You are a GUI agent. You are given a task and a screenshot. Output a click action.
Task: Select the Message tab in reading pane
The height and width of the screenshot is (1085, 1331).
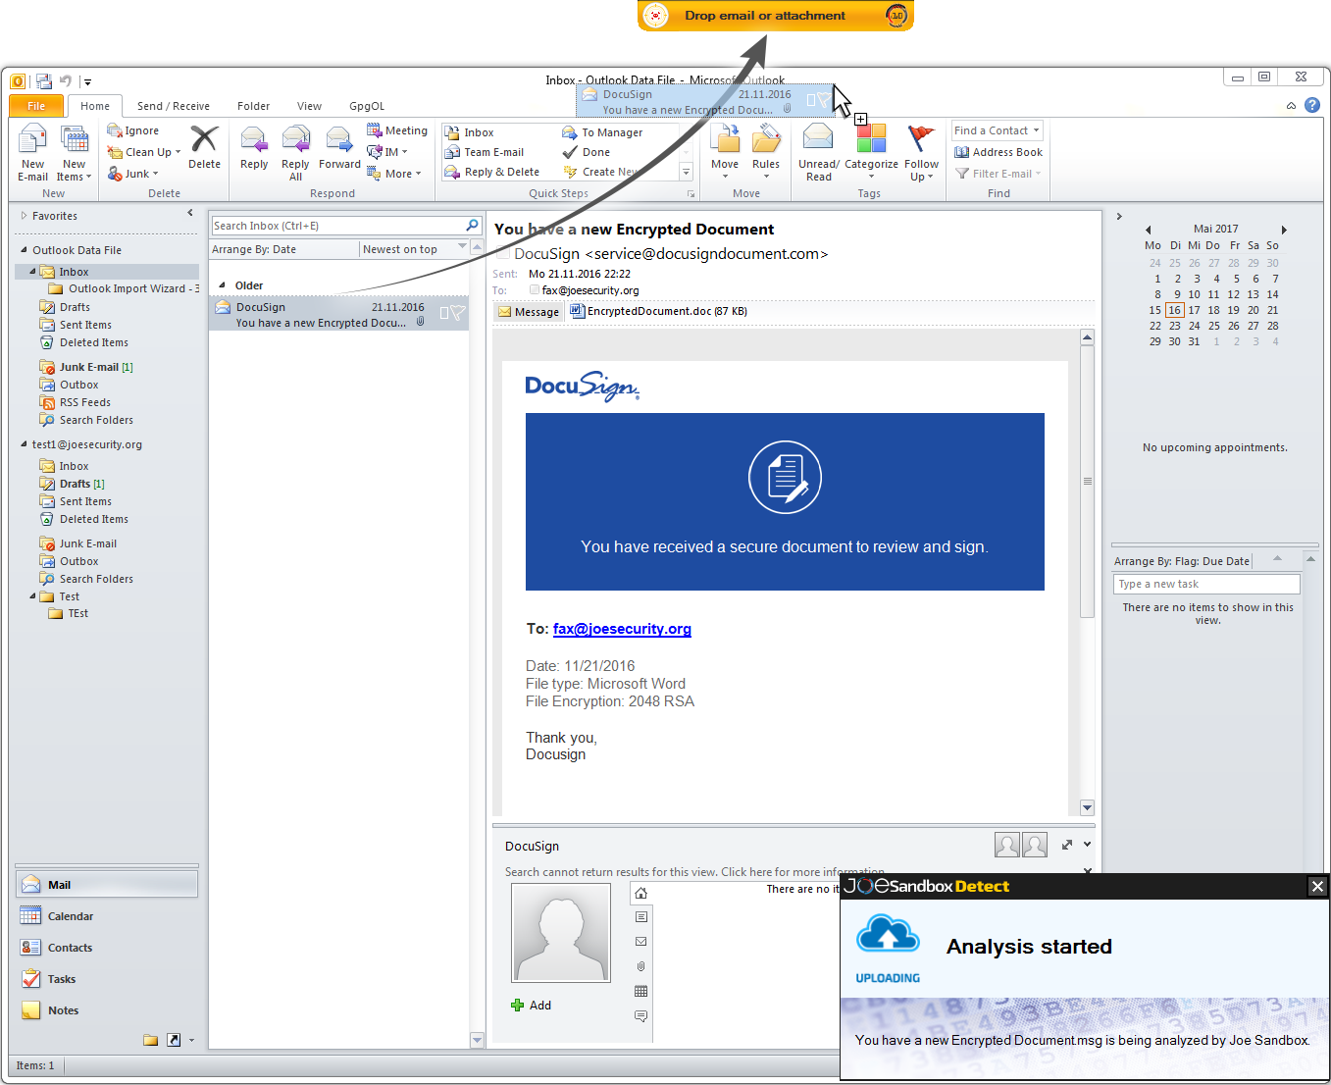528,312
